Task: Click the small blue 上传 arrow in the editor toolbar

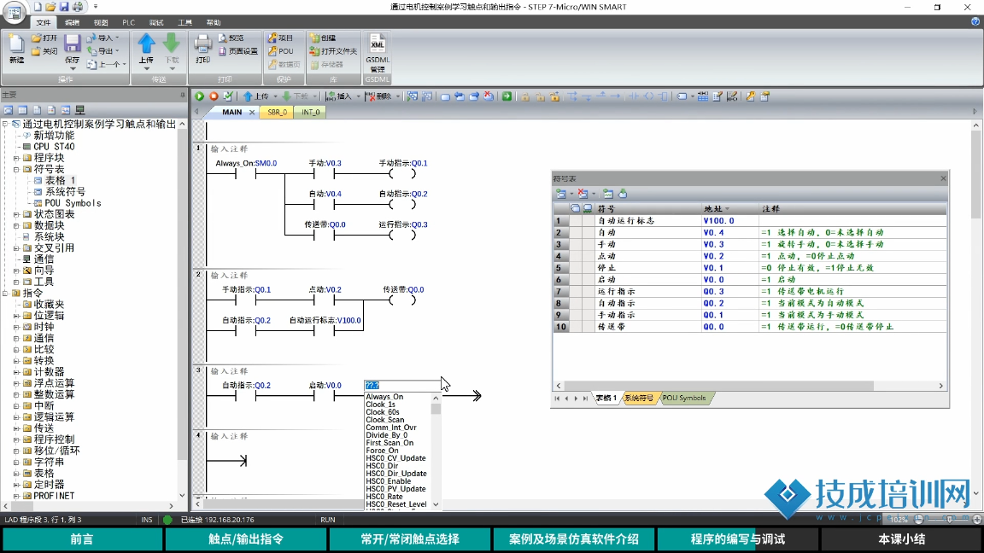Action: pyautogui.click(x=248, y=96)
